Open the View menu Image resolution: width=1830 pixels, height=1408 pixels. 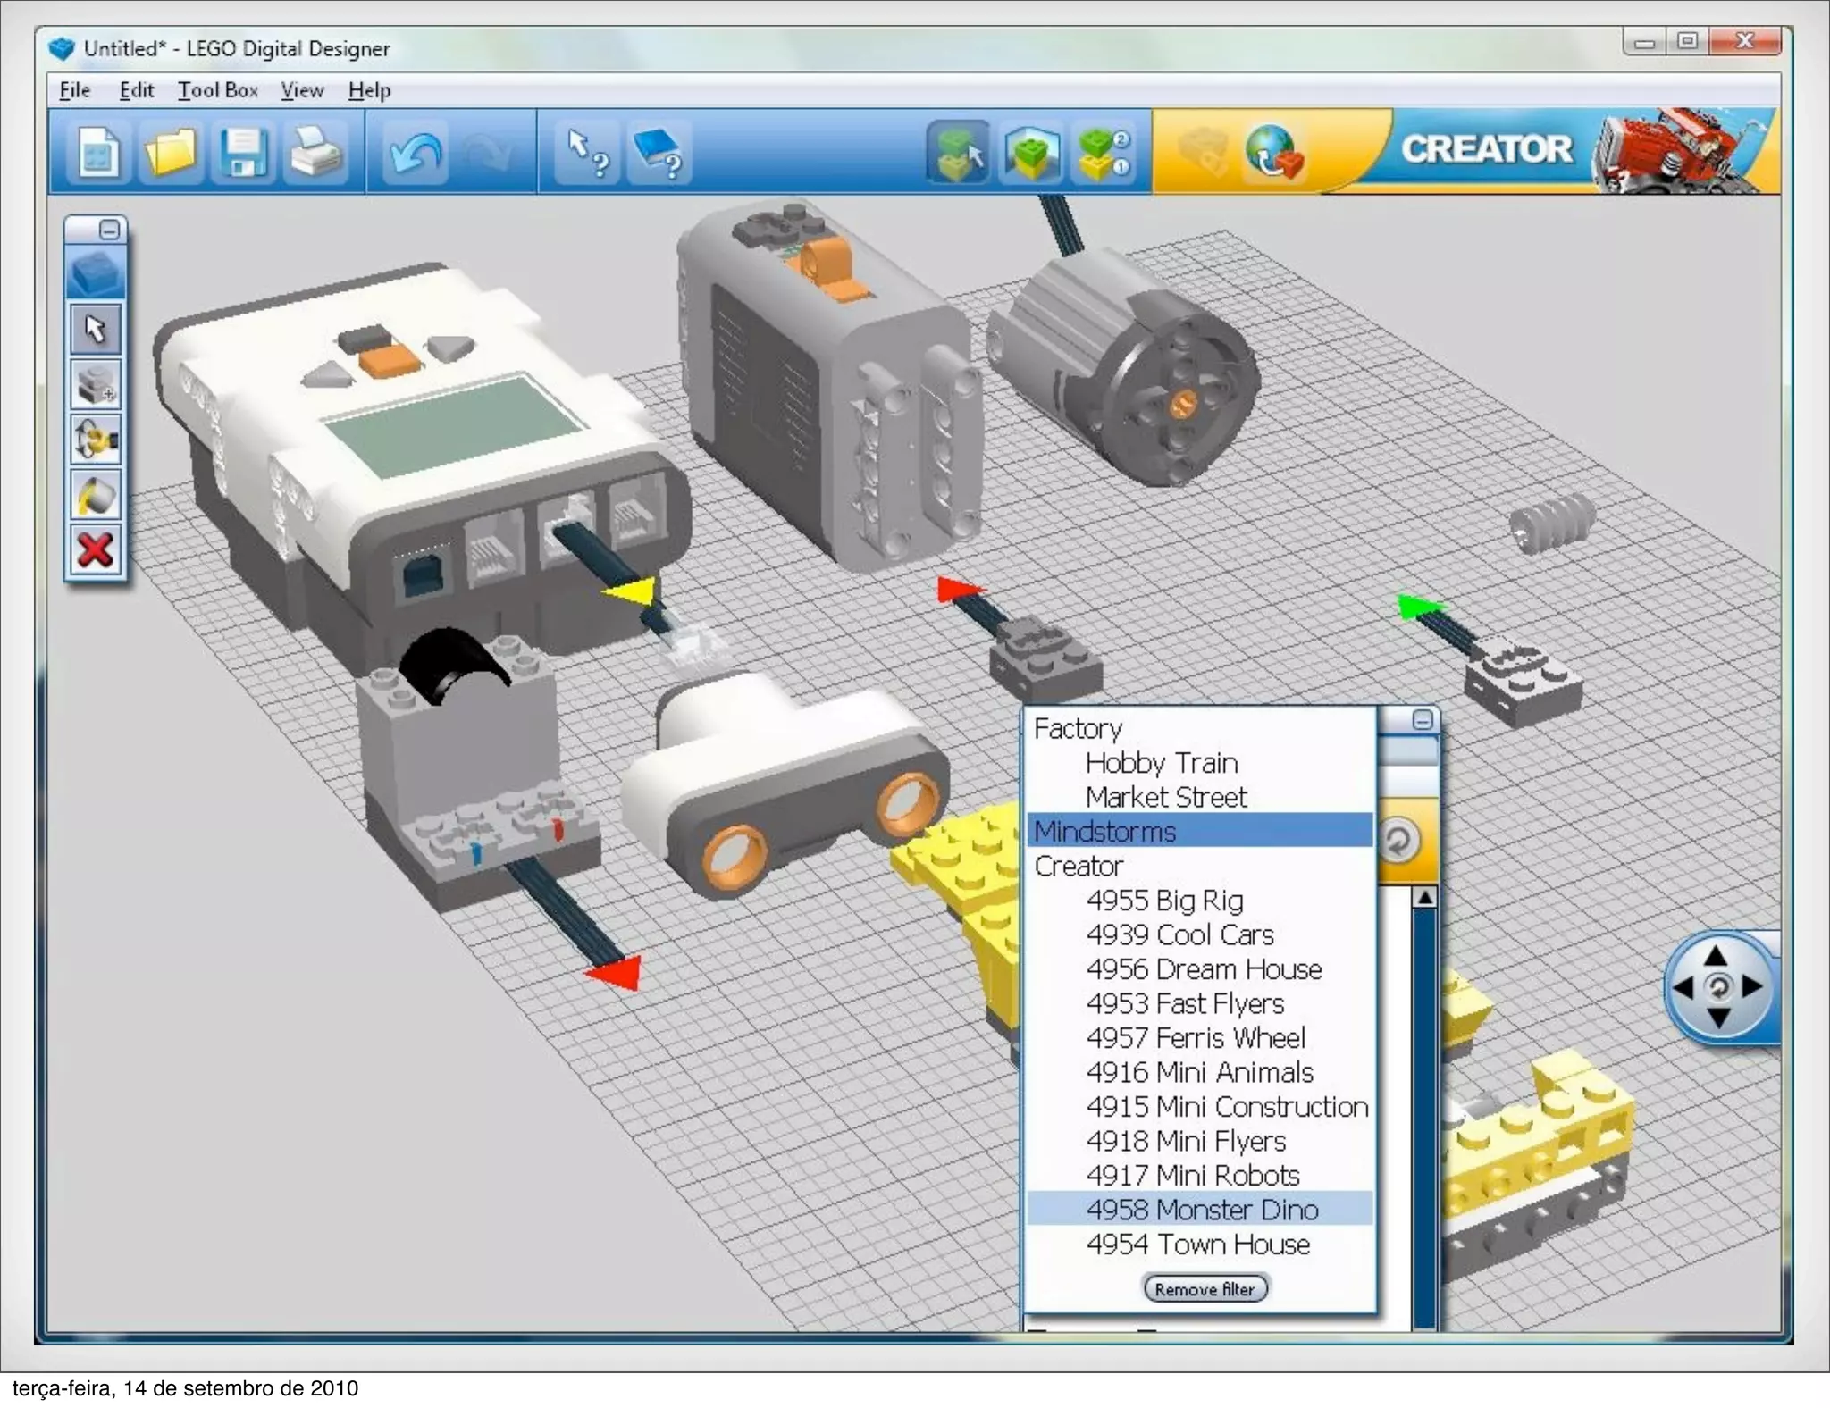pos(301,90)
